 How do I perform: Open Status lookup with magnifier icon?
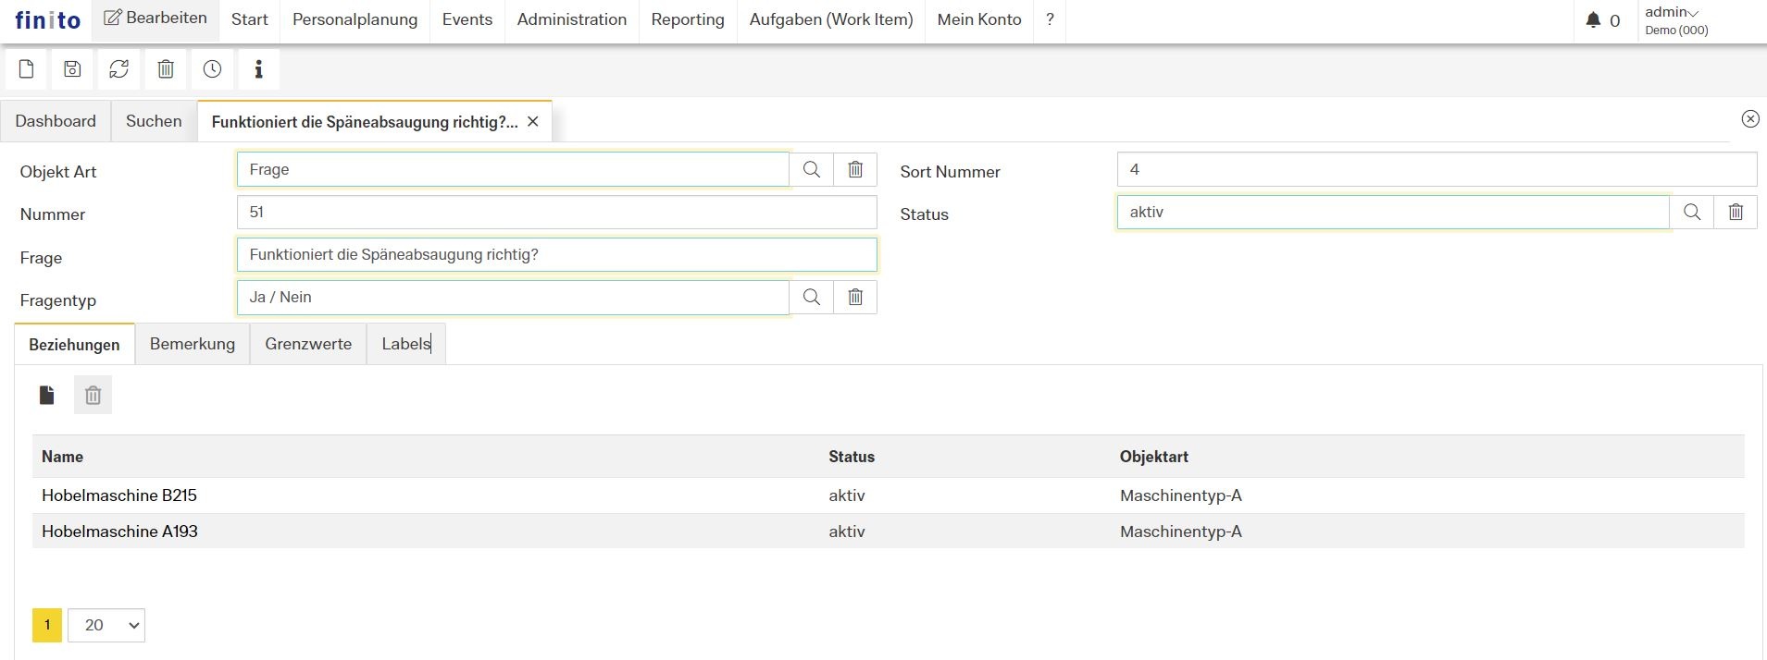(1691, 213)
